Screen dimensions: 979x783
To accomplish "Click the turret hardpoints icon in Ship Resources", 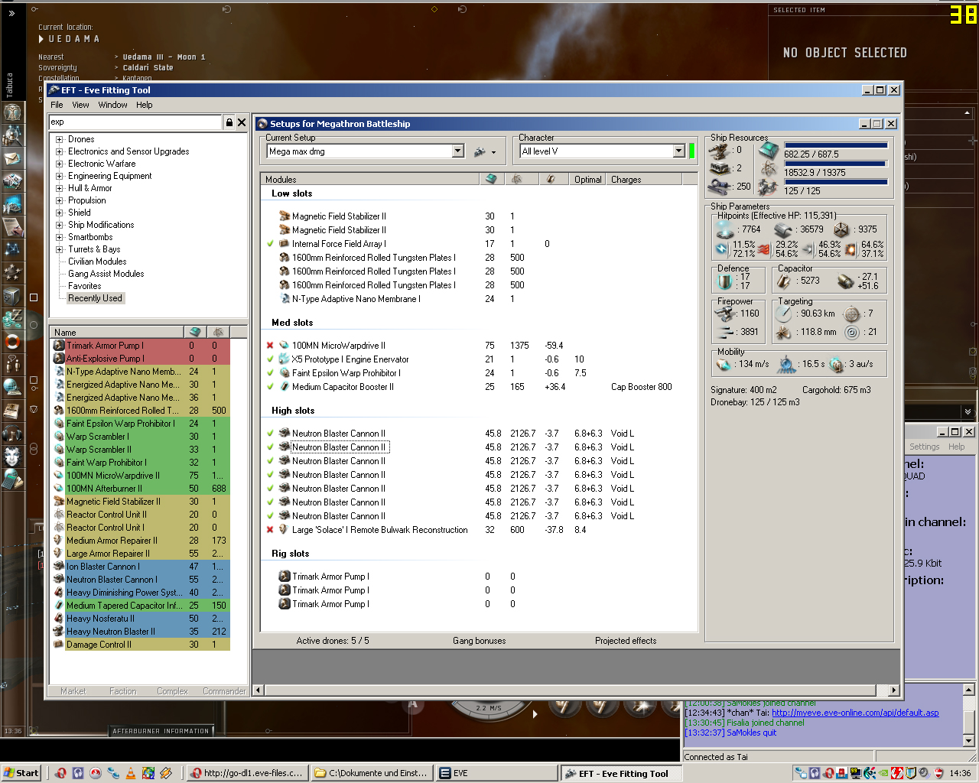I will [x=719, y=151].
